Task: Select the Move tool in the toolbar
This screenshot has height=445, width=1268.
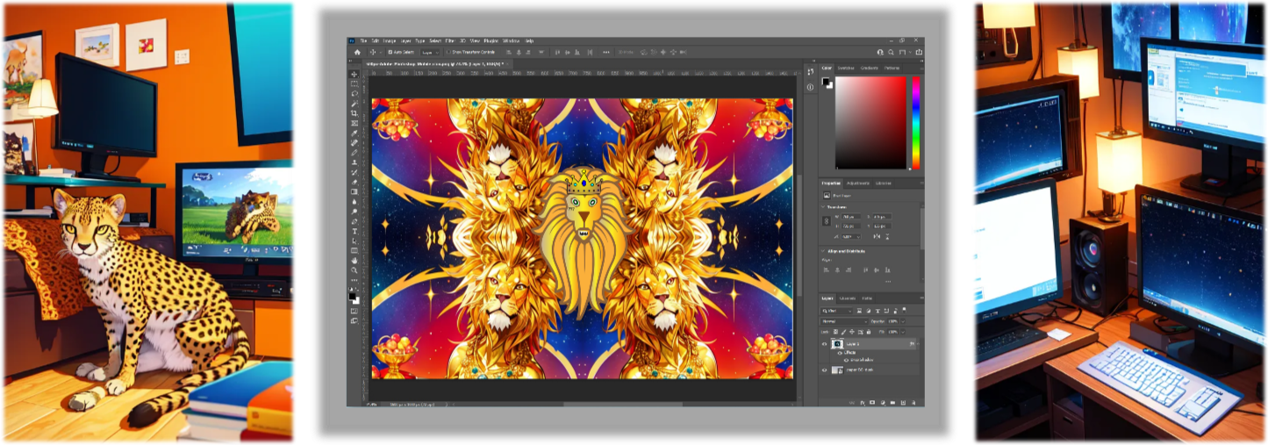Action: click(354, 75)
